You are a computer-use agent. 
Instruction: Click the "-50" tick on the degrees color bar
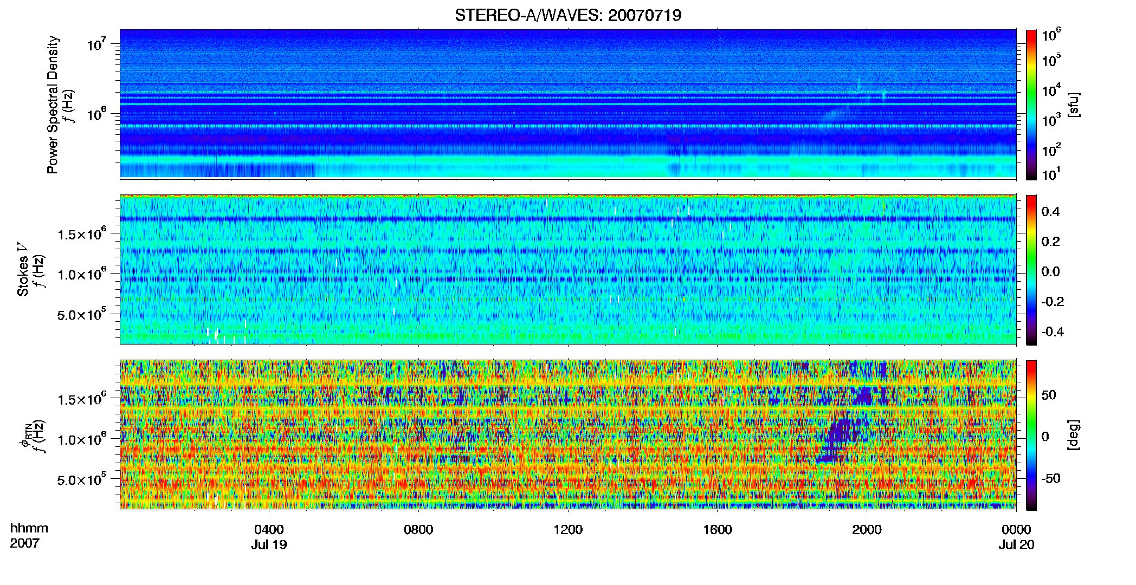pos(1051,479)
